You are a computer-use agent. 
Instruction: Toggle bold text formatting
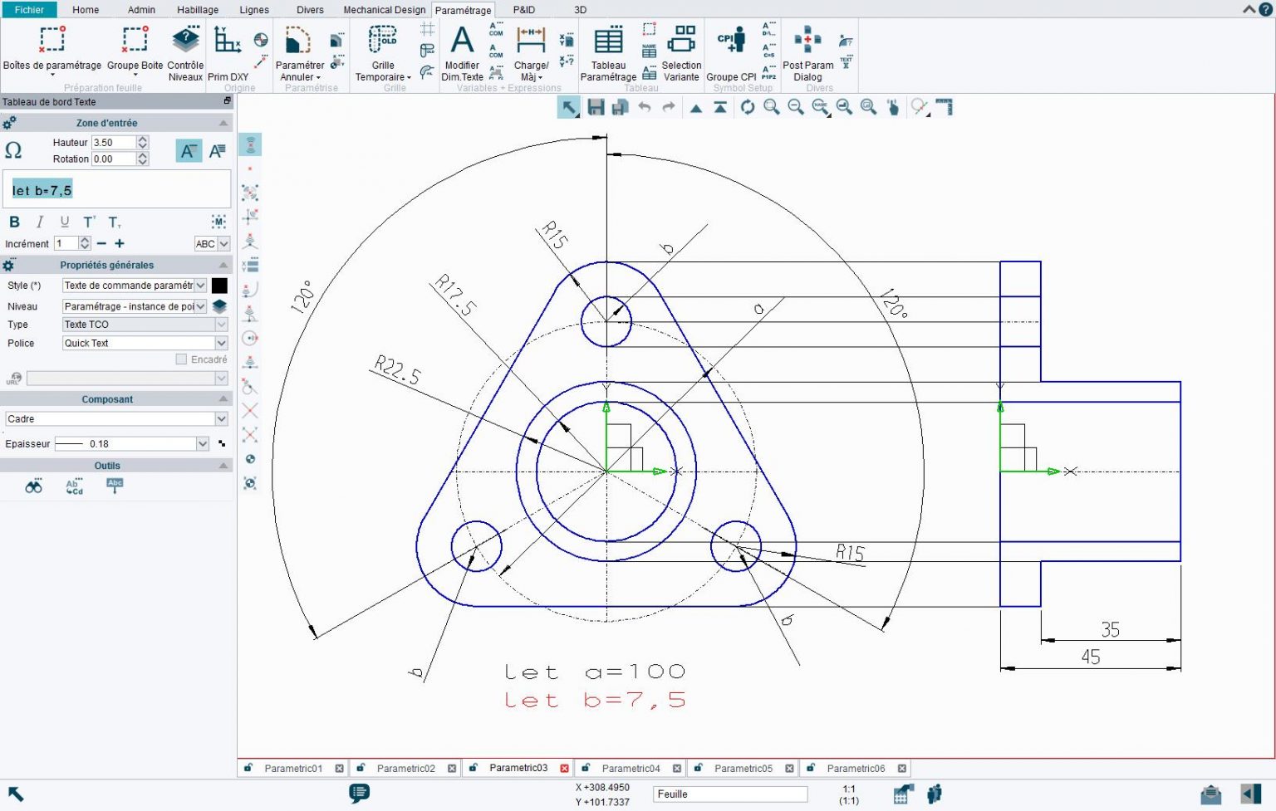tap(14, 222)
